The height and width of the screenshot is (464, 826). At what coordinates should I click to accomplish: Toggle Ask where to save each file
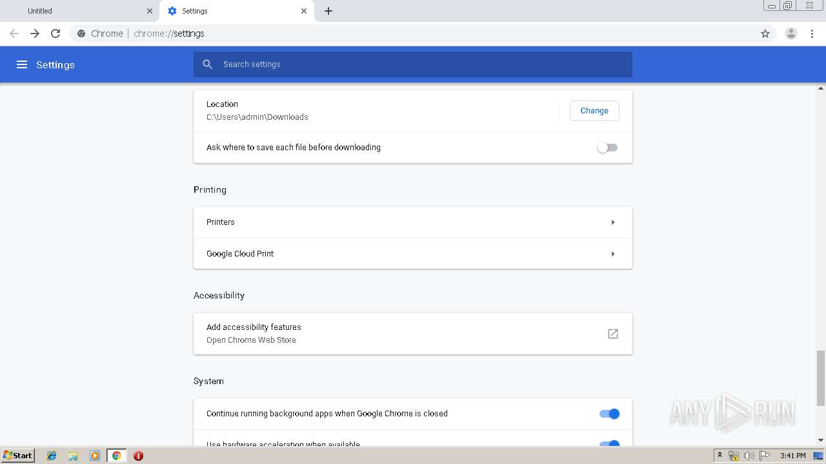[607, 148]
